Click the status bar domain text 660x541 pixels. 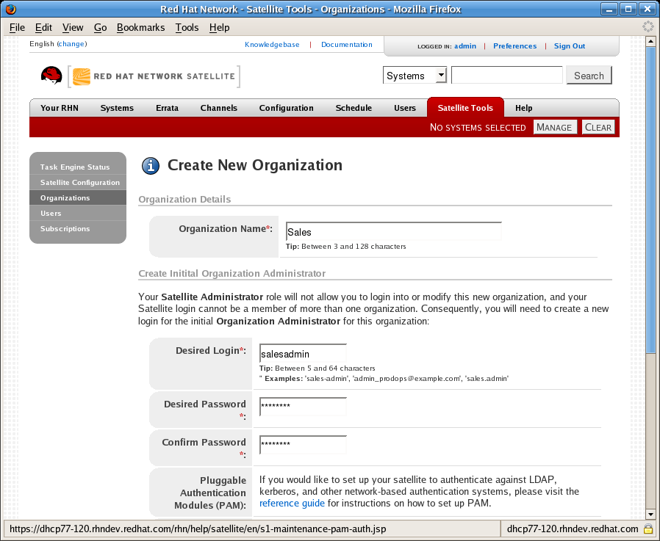tap(573, 529)
